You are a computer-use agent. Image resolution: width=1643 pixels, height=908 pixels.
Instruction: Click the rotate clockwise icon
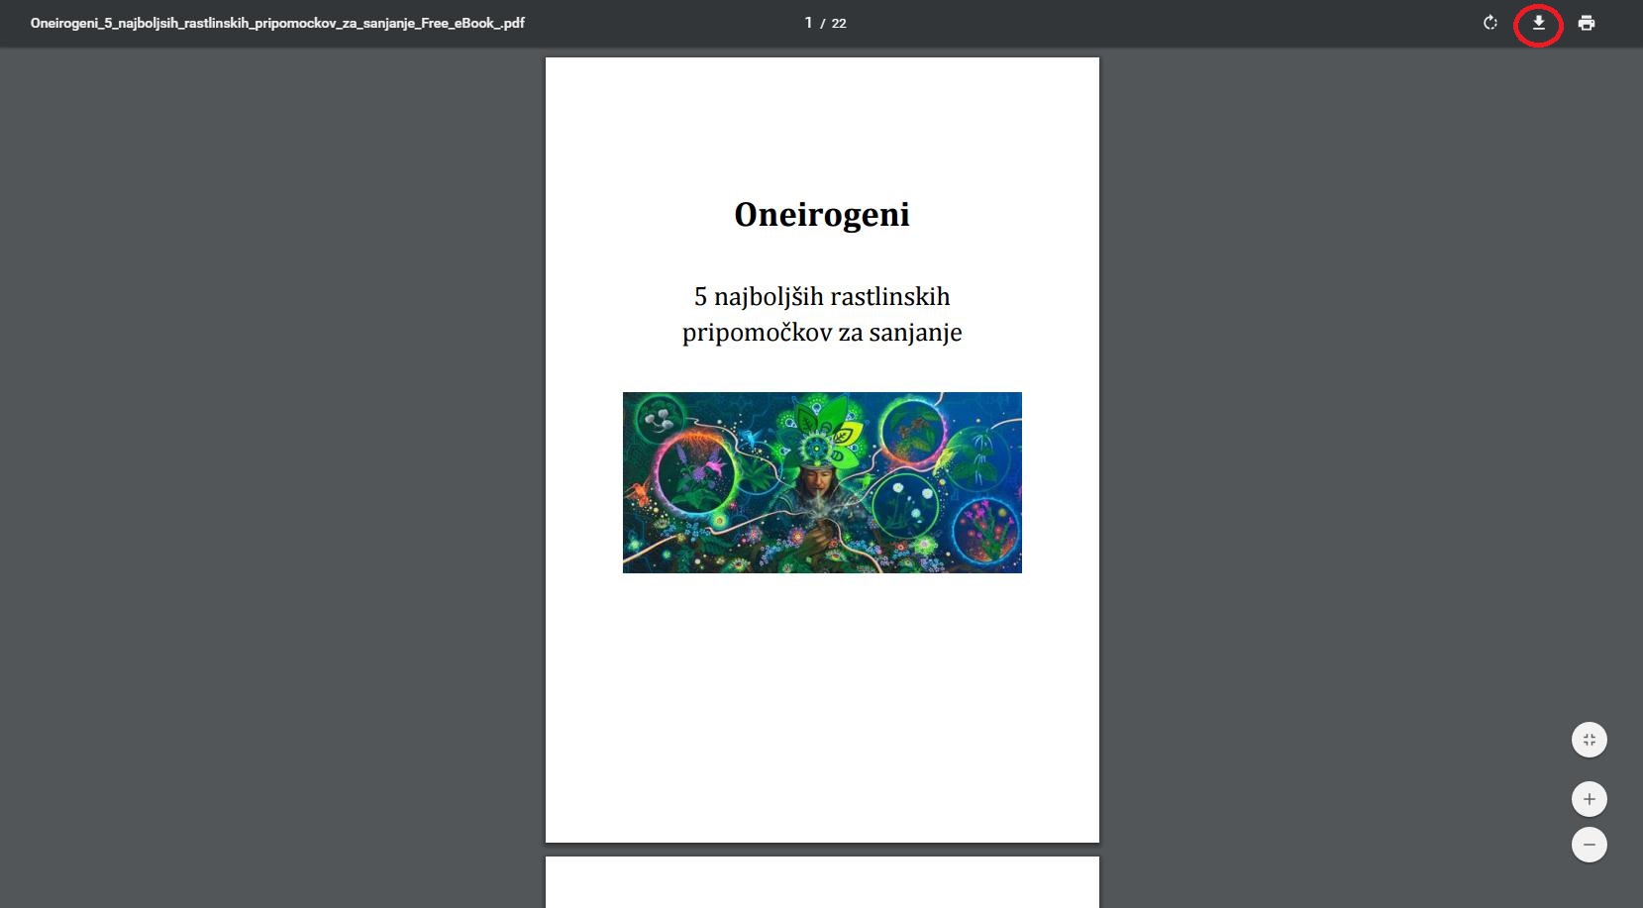click(x=1489, y=23)
